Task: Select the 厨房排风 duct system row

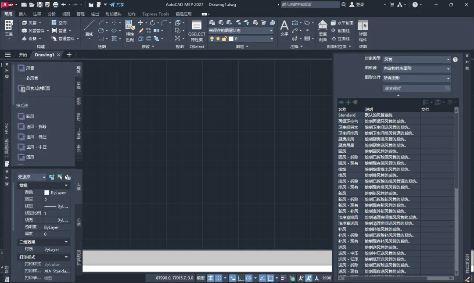Action: (396, 139)
